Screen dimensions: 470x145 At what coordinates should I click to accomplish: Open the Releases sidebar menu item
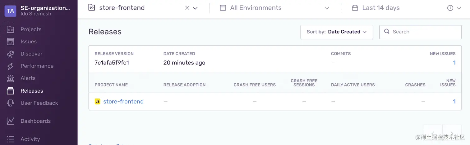pos(32,91)
